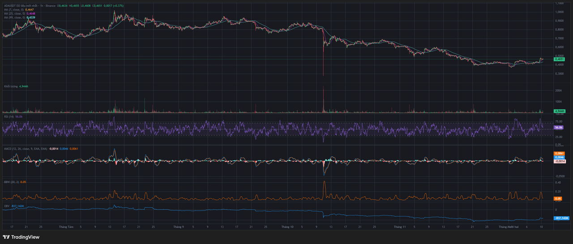Click the 100M volume axis label
The height and width of the screenshot is (244, 573).
[x=559, y=102]
